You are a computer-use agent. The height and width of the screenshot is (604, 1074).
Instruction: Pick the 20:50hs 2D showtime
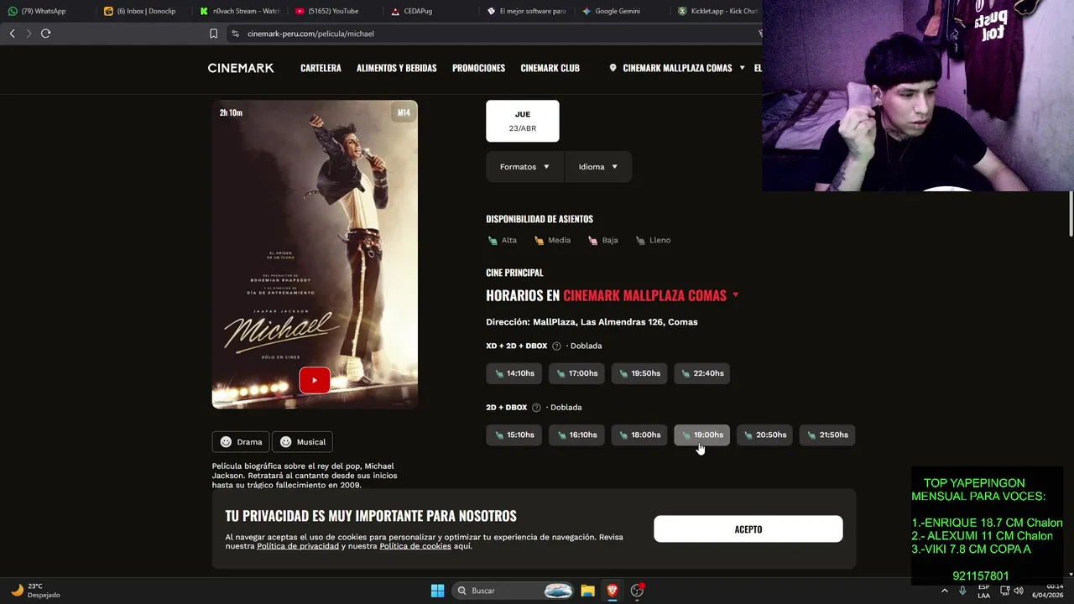coord(764,435)
